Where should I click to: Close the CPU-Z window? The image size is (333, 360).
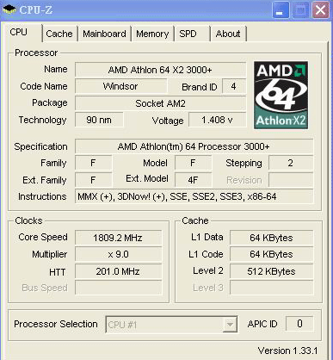pyautogui.click(x=320, y=10)
